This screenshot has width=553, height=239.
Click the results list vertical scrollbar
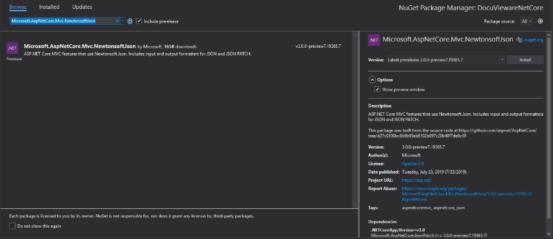355,120
